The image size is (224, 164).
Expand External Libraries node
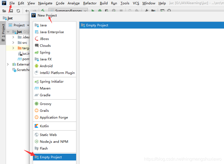[x=8, y=64]
